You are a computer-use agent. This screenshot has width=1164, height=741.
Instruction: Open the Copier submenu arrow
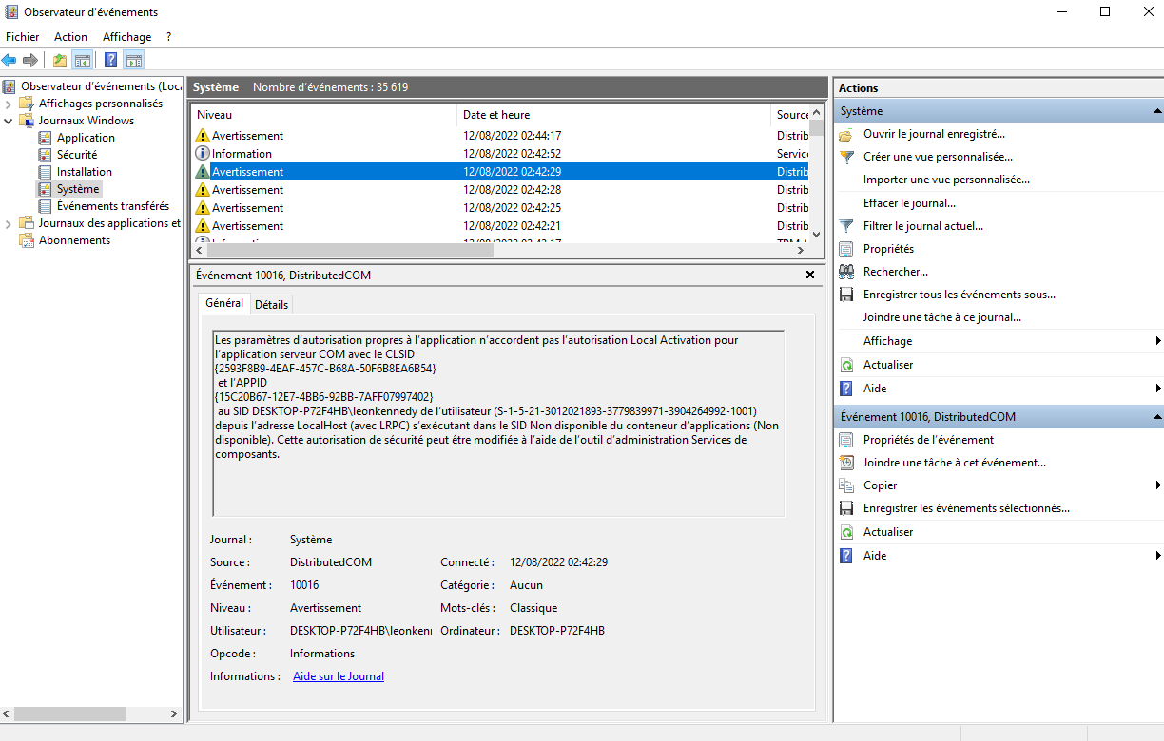[x=1158, y=485]
